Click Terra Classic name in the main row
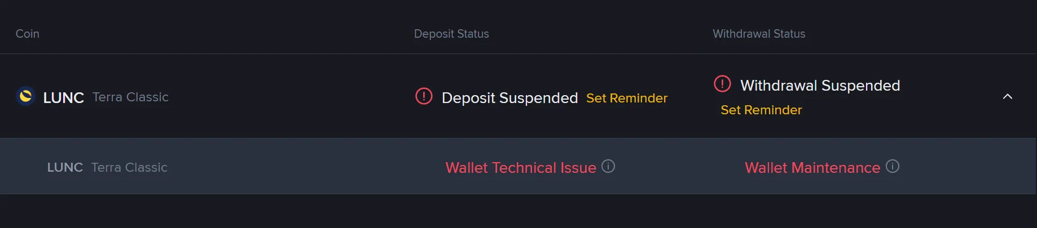The width and height of the screenshot is (1037, 228). [130, 97]
